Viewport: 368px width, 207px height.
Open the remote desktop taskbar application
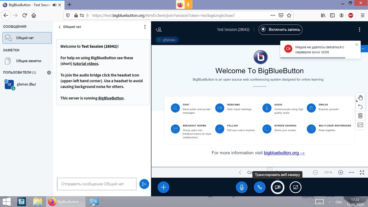coord(94,202)
